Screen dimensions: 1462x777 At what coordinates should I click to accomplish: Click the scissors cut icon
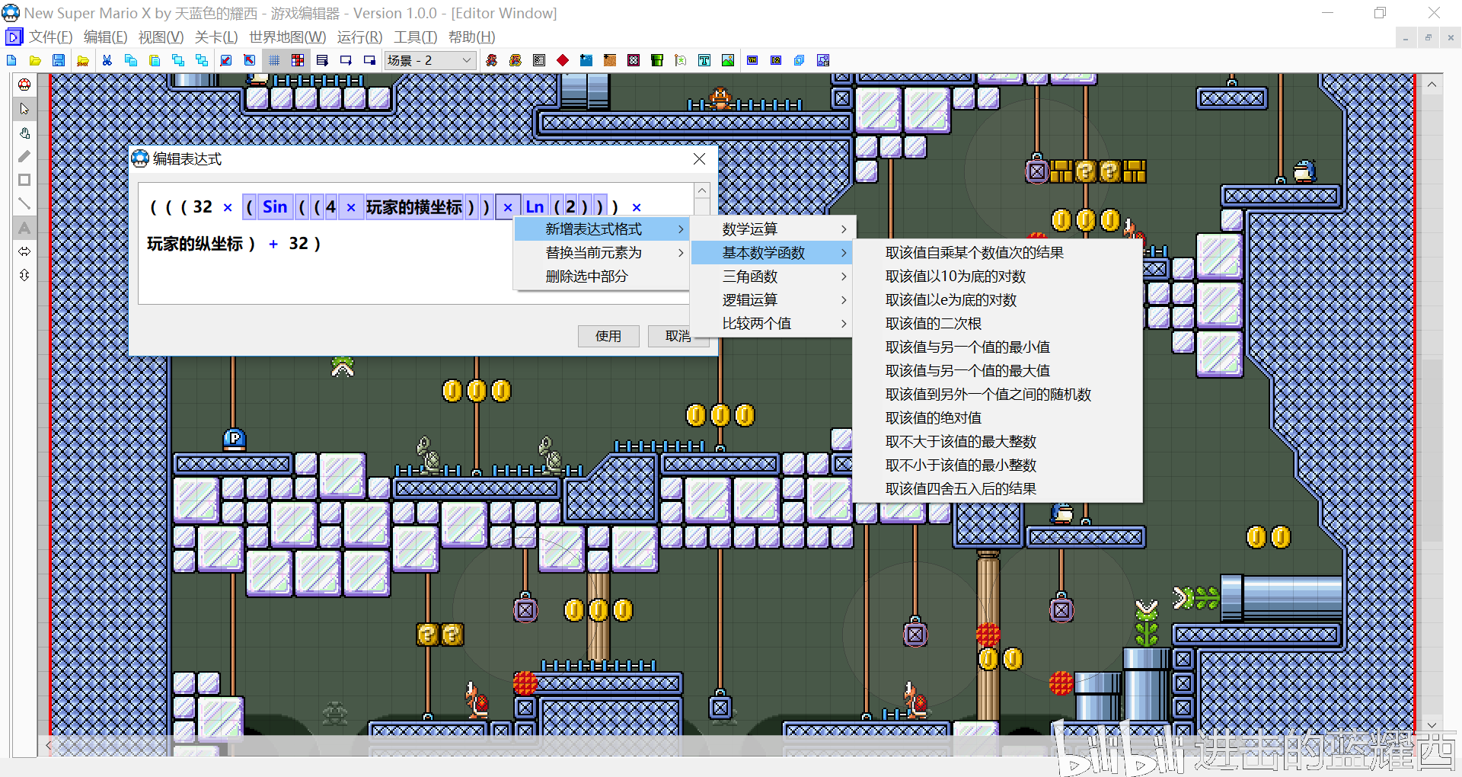pos(107,60)
